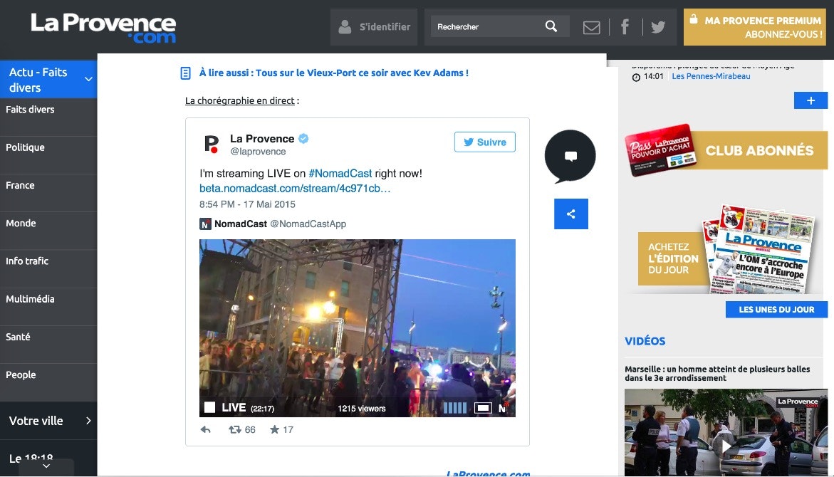834x477 pixels.
Task: Open Marseille homme atteint article title
Action: click(x=717, y=373)
